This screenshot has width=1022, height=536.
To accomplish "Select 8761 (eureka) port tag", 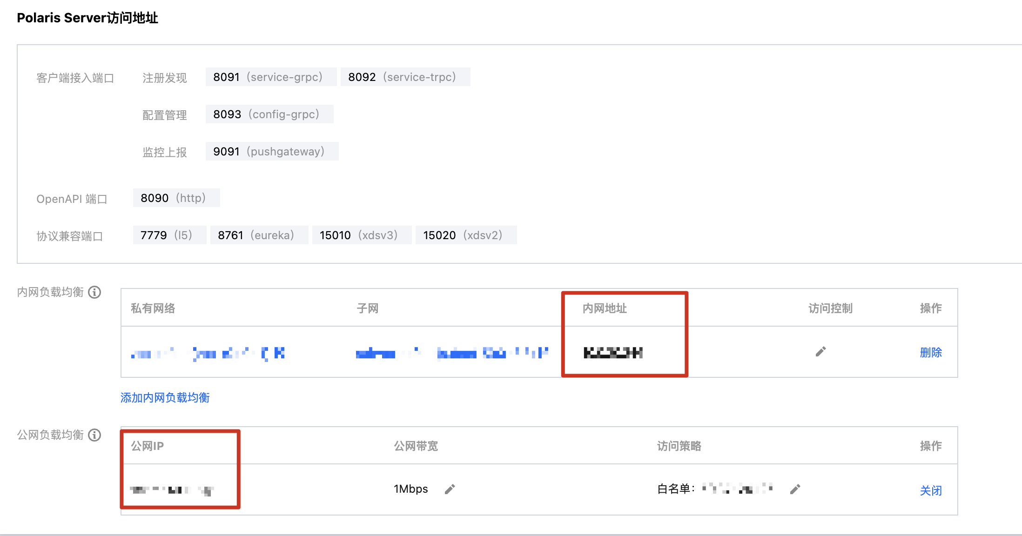I will (x=259, y=235).
